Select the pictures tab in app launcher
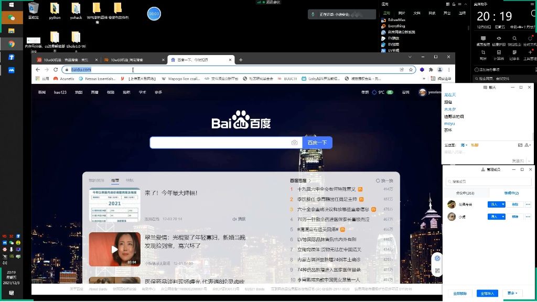This screenshot has width=537, height=302. [402, 13]
